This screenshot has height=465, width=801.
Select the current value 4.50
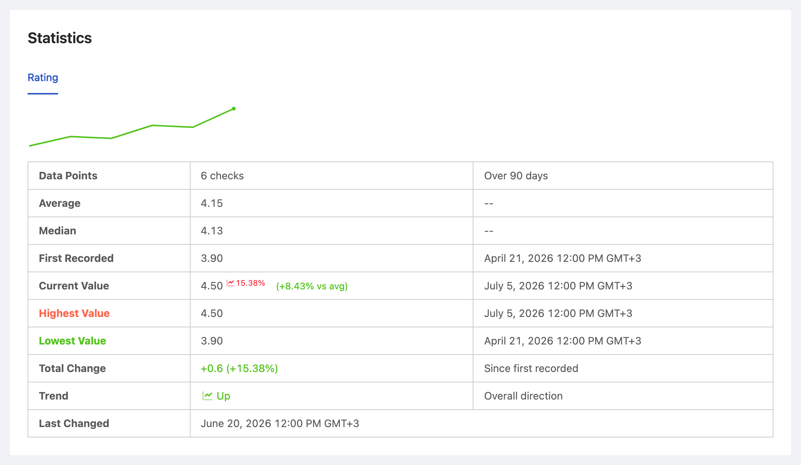(212, 286)
